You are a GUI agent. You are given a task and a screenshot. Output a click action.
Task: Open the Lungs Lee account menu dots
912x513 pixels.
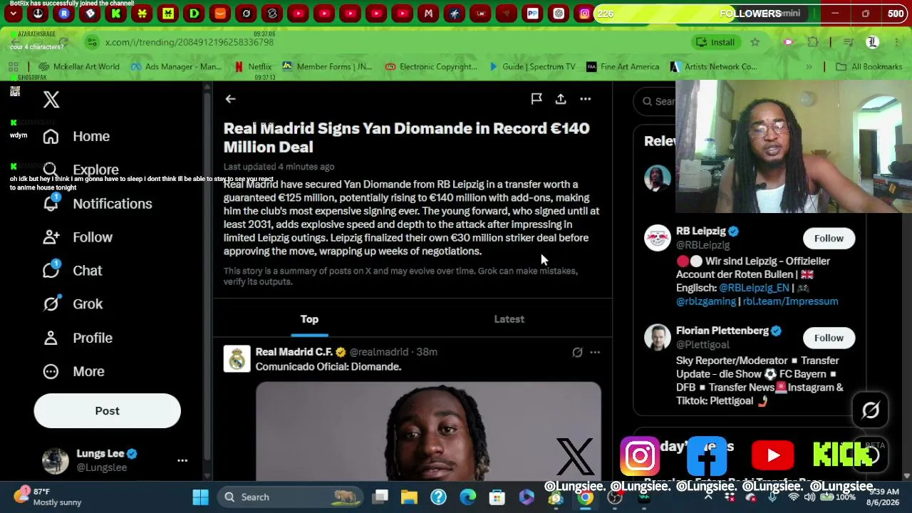click(182, 461)
